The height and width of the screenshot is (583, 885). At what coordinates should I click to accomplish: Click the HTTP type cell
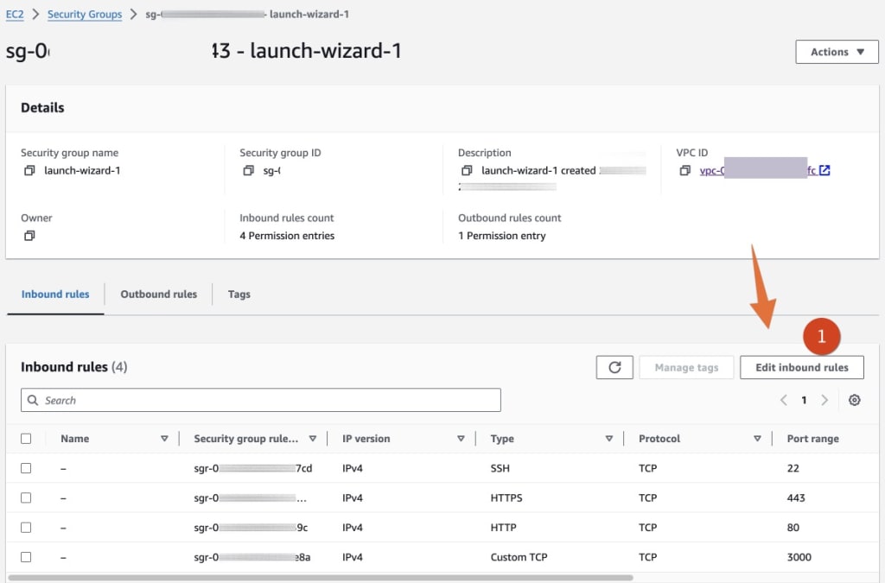tap(504, 527)
